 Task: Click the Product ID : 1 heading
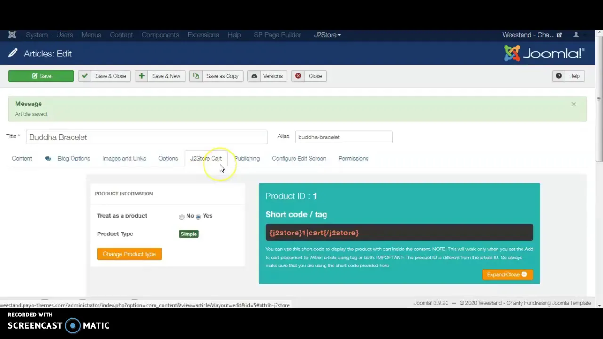(x=291, y=196)
